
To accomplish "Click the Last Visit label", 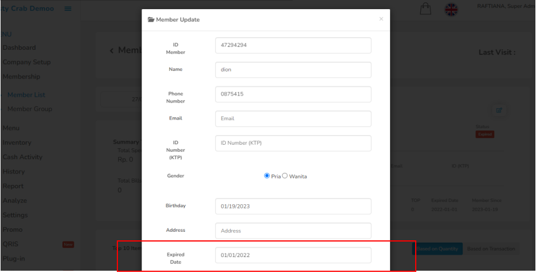I will coord(497,52).
